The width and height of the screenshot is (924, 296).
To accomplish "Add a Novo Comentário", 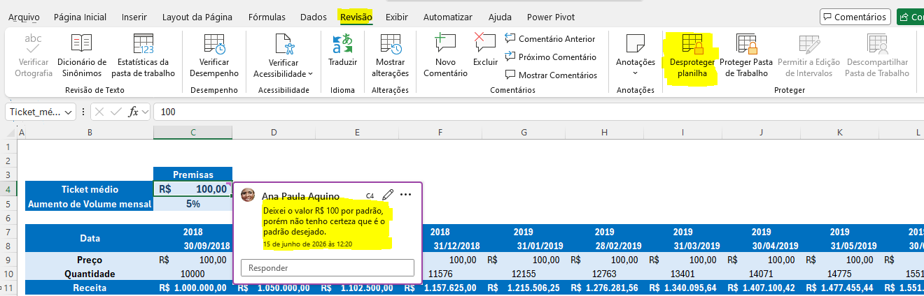I will tap(445, 55).
